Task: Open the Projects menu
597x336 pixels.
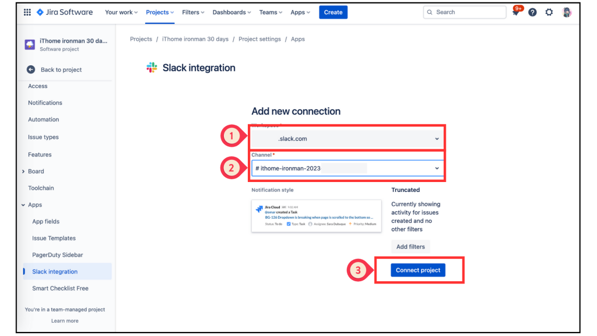Action: pos(160,12)
